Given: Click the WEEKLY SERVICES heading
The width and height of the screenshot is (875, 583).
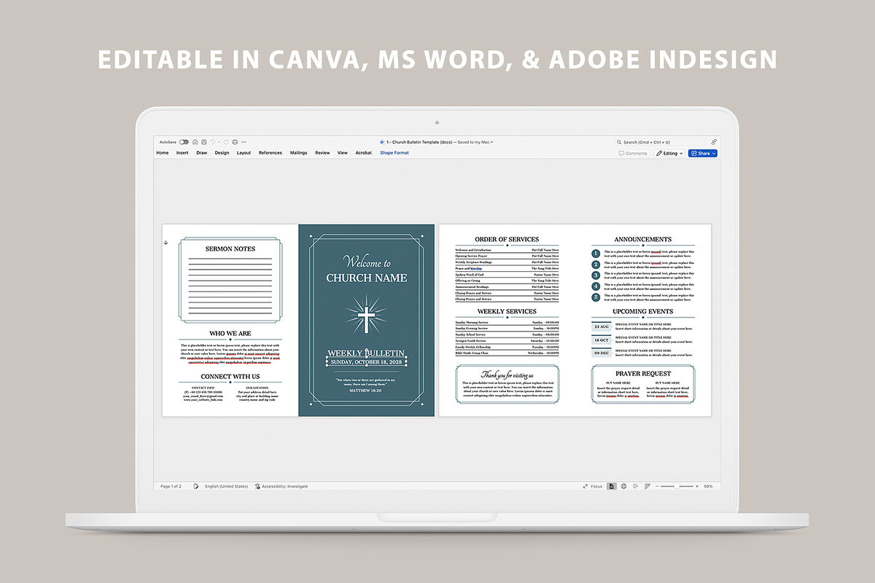Looking at the screenshot, I should (x=507, y=311).
